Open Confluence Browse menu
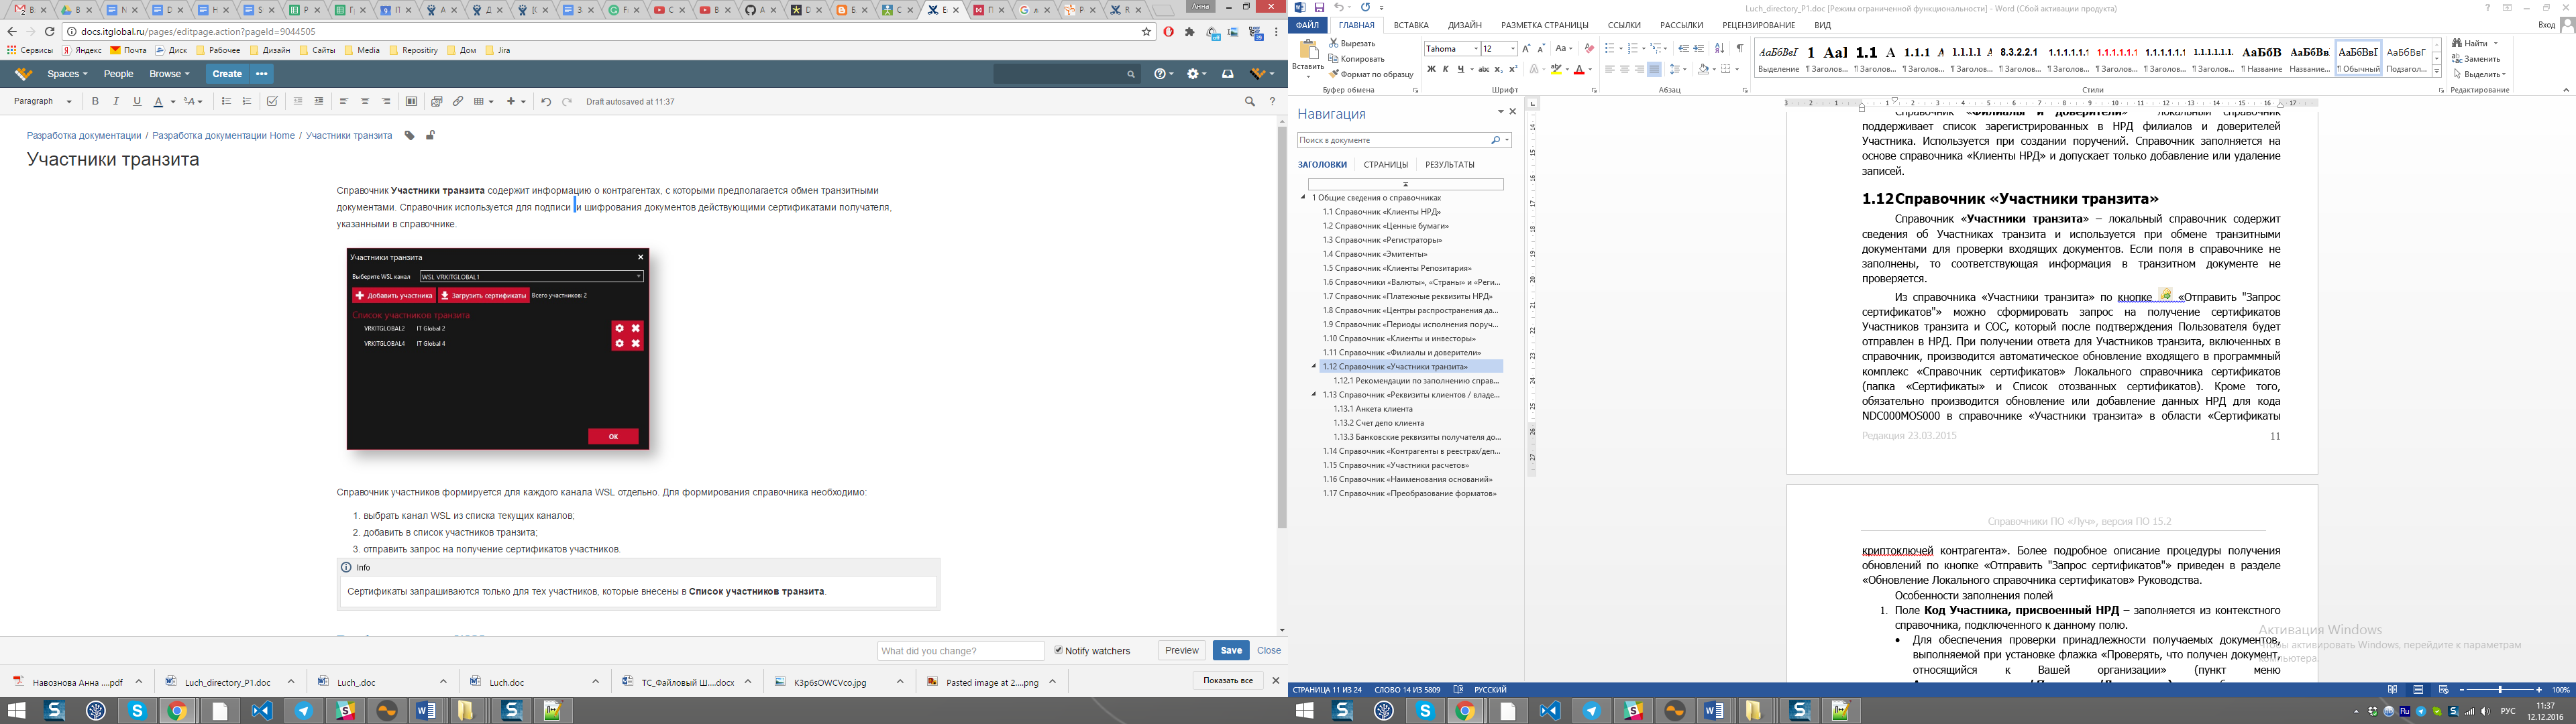The image size is (2576, 724). click(169, 74)
